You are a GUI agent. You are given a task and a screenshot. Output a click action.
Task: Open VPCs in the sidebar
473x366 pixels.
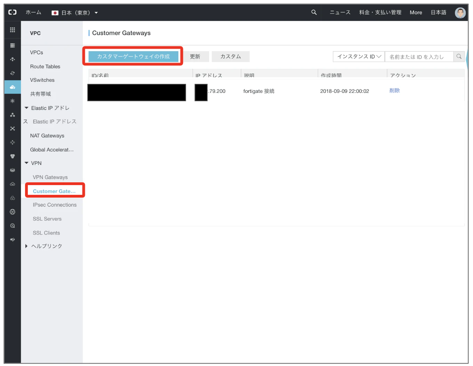click(37, 53)
